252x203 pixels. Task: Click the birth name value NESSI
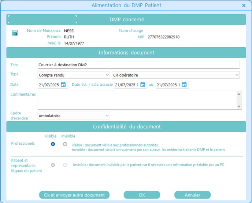tap(69, 31)
